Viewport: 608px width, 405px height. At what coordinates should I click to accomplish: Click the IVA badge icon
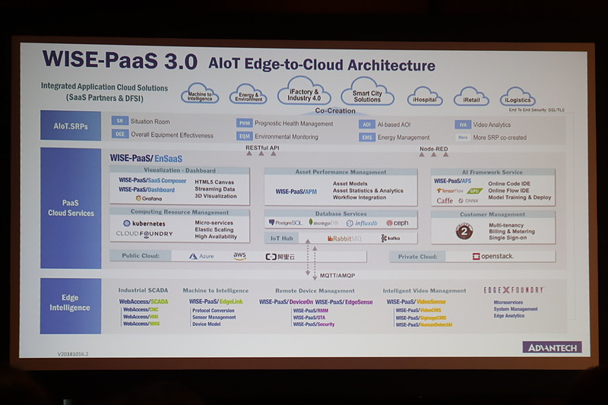463,125
